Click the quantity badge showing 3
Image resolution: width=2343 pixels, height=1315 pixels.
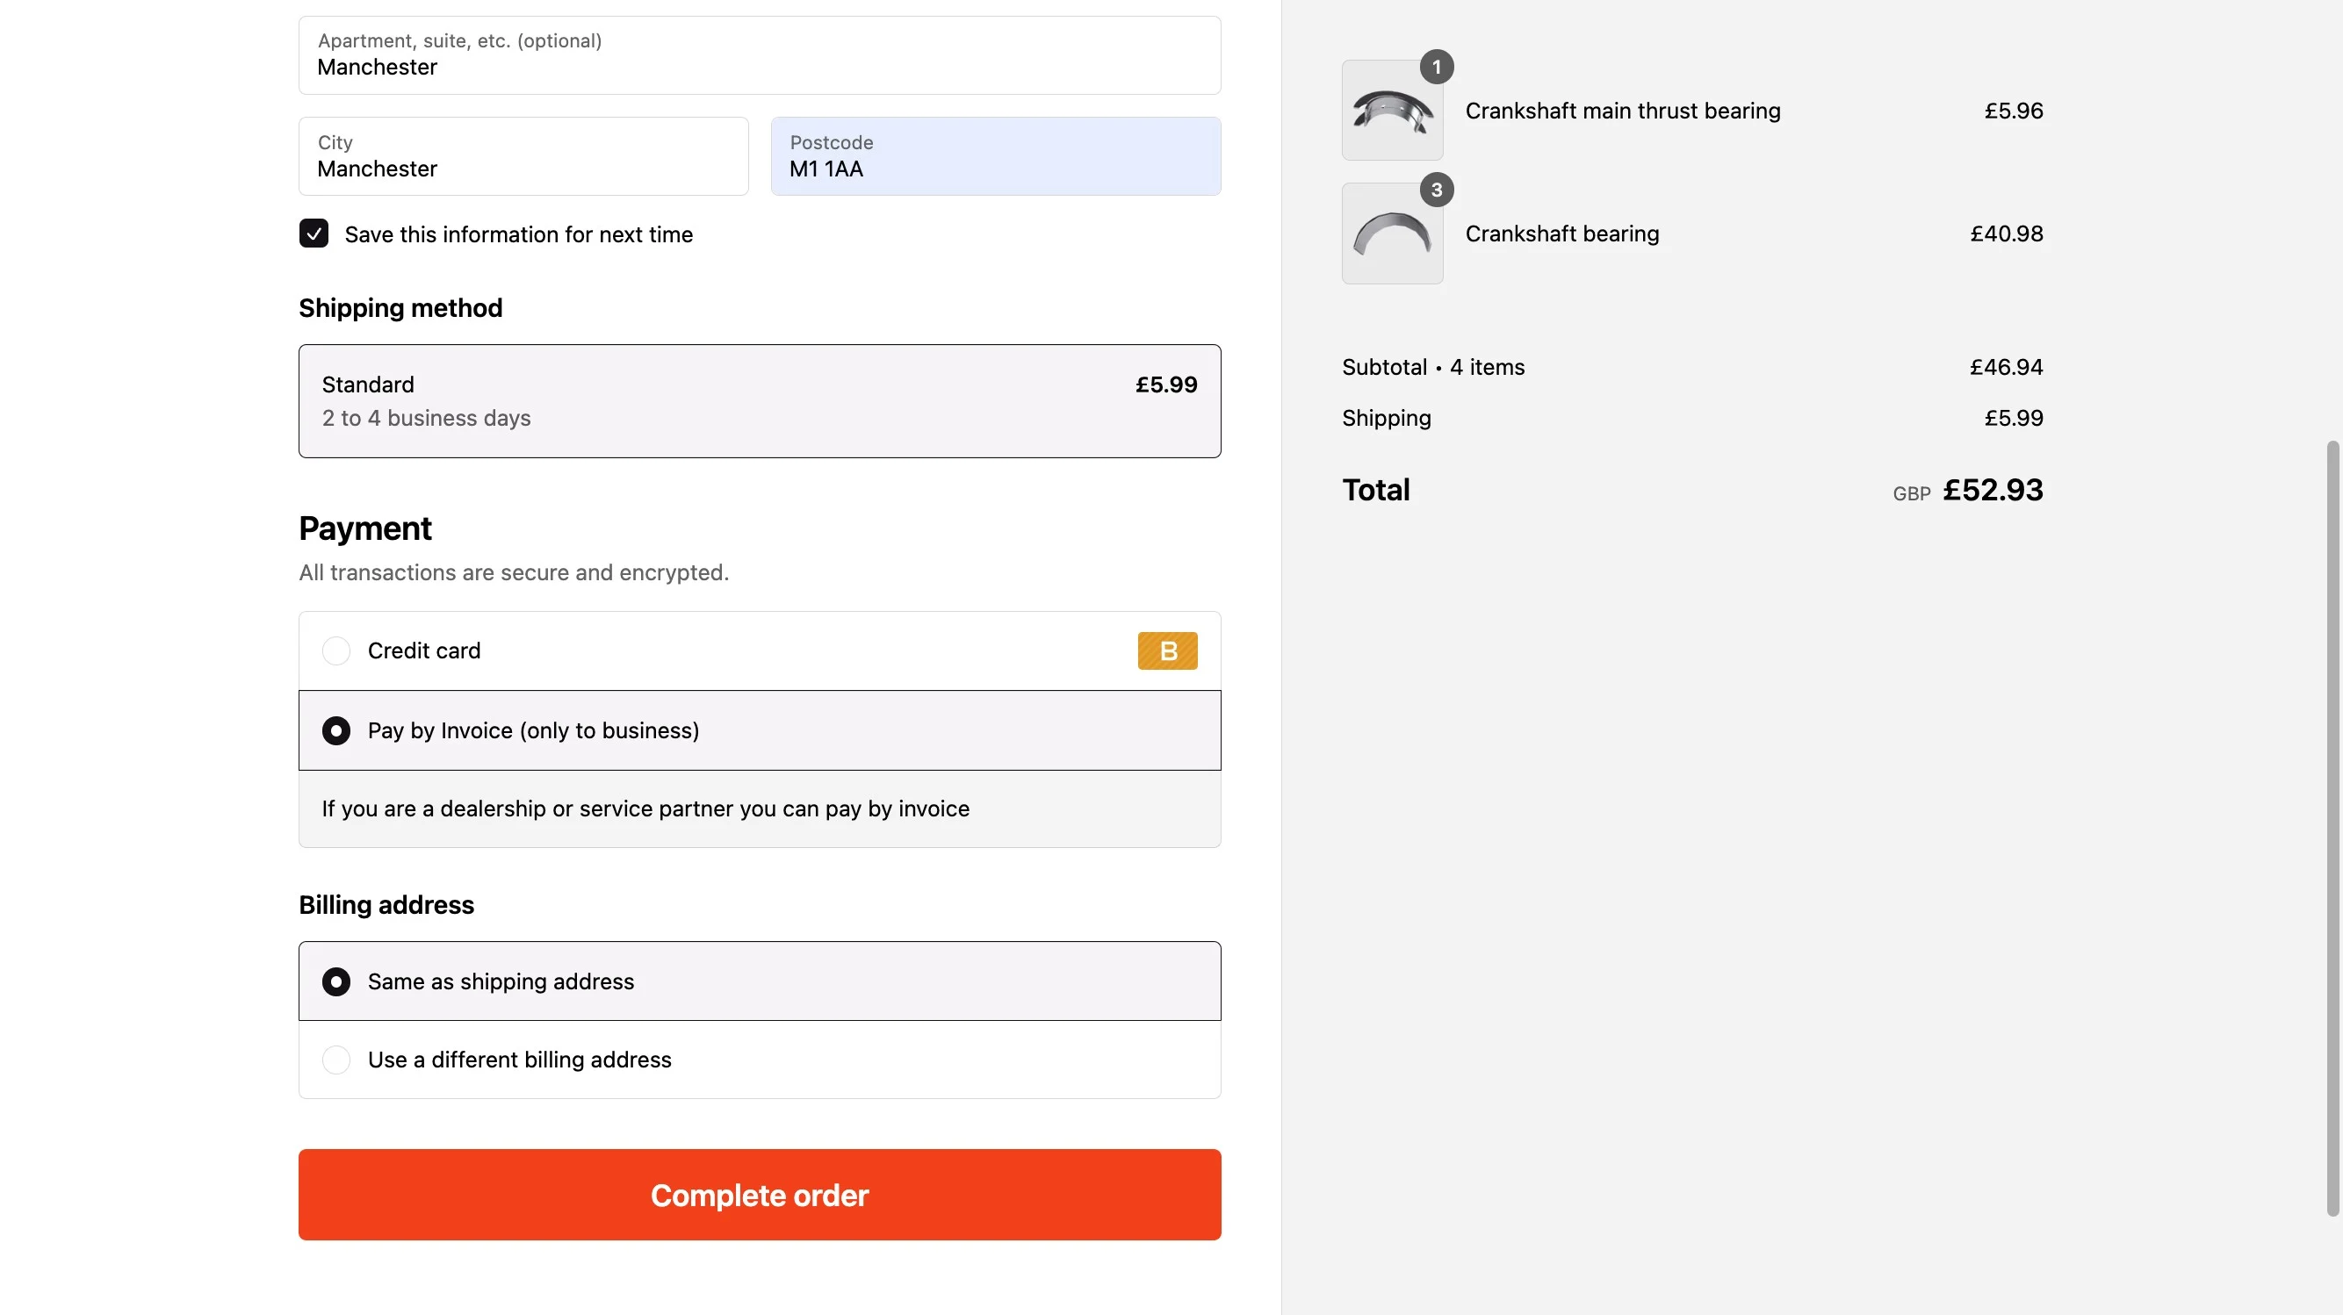1436,189
